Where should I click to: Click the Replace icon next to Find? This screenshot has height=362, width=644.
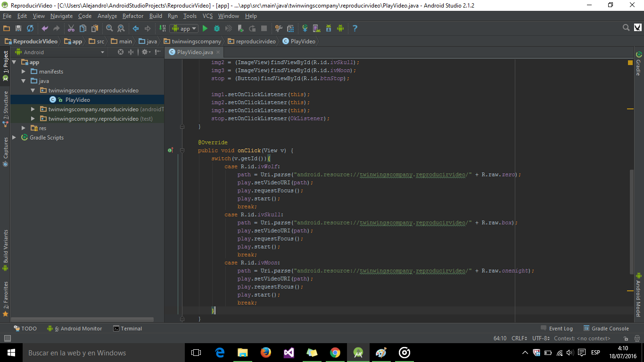tap(121, 28)
